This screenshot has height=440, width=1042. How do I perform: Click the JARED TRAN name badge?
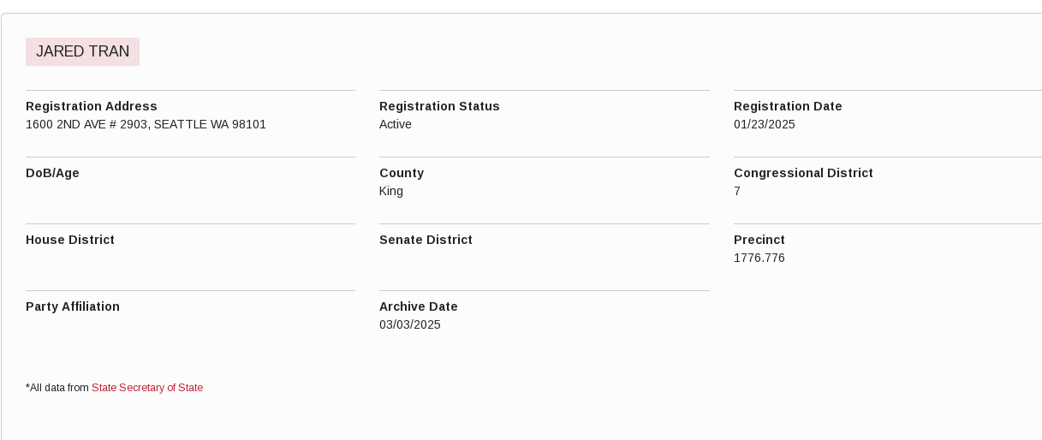(x=82, y=51)
